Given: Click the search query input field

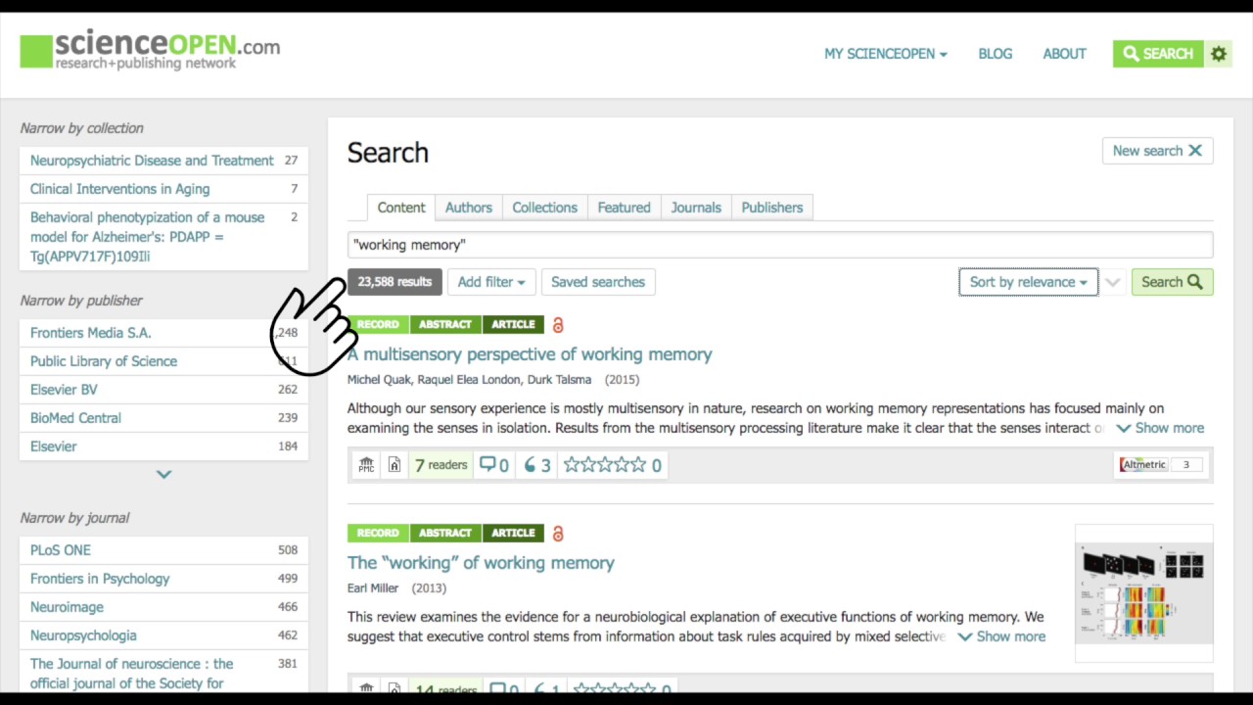Looking at the screenshot, I should [780, 245].
